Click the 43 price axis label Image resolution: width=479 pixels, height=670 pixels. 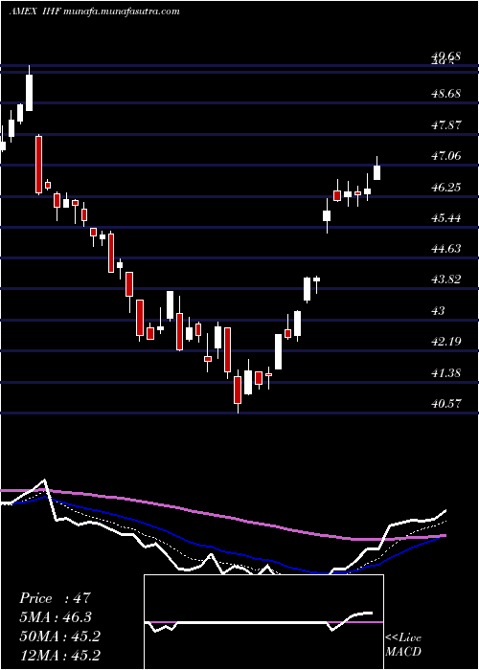[x=439, y=311]
